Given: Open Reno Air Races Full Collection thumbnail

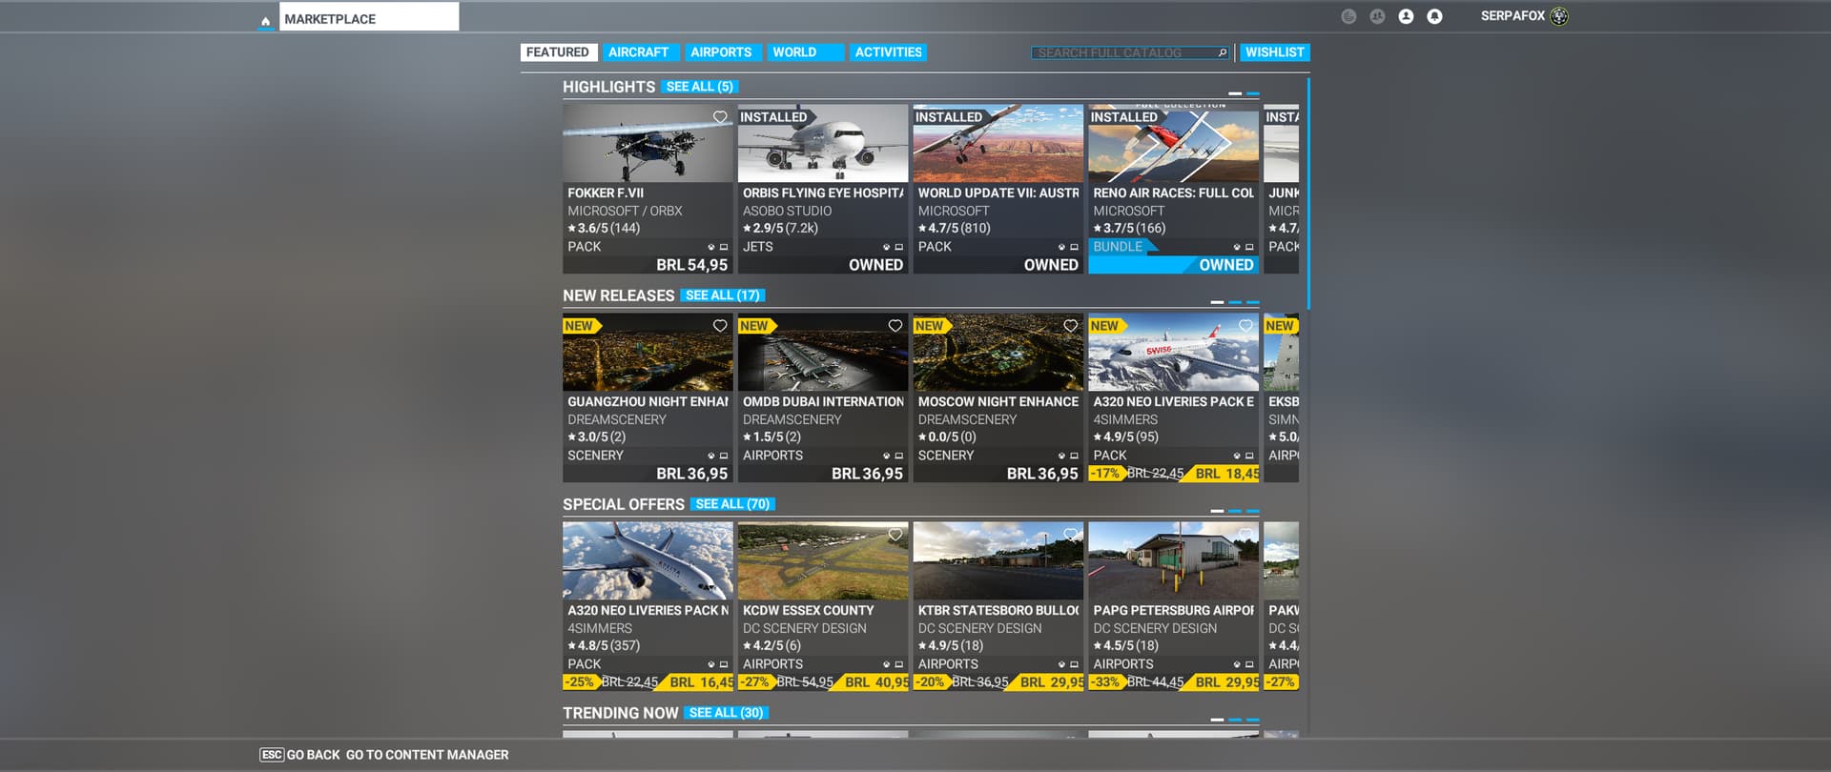Looking at the screenshot, I should pyautogui.click(x=1174, y=143).
